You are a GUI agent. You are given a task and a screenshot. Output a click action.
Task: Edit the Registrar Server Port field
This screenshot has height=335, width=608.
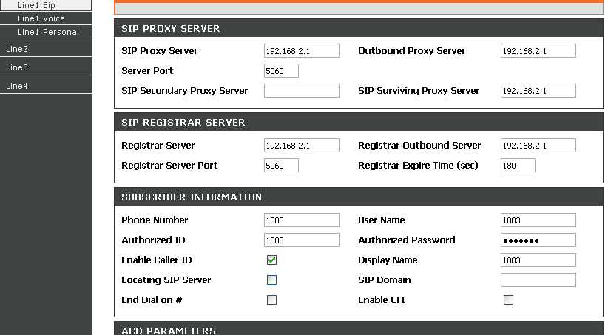281,165
